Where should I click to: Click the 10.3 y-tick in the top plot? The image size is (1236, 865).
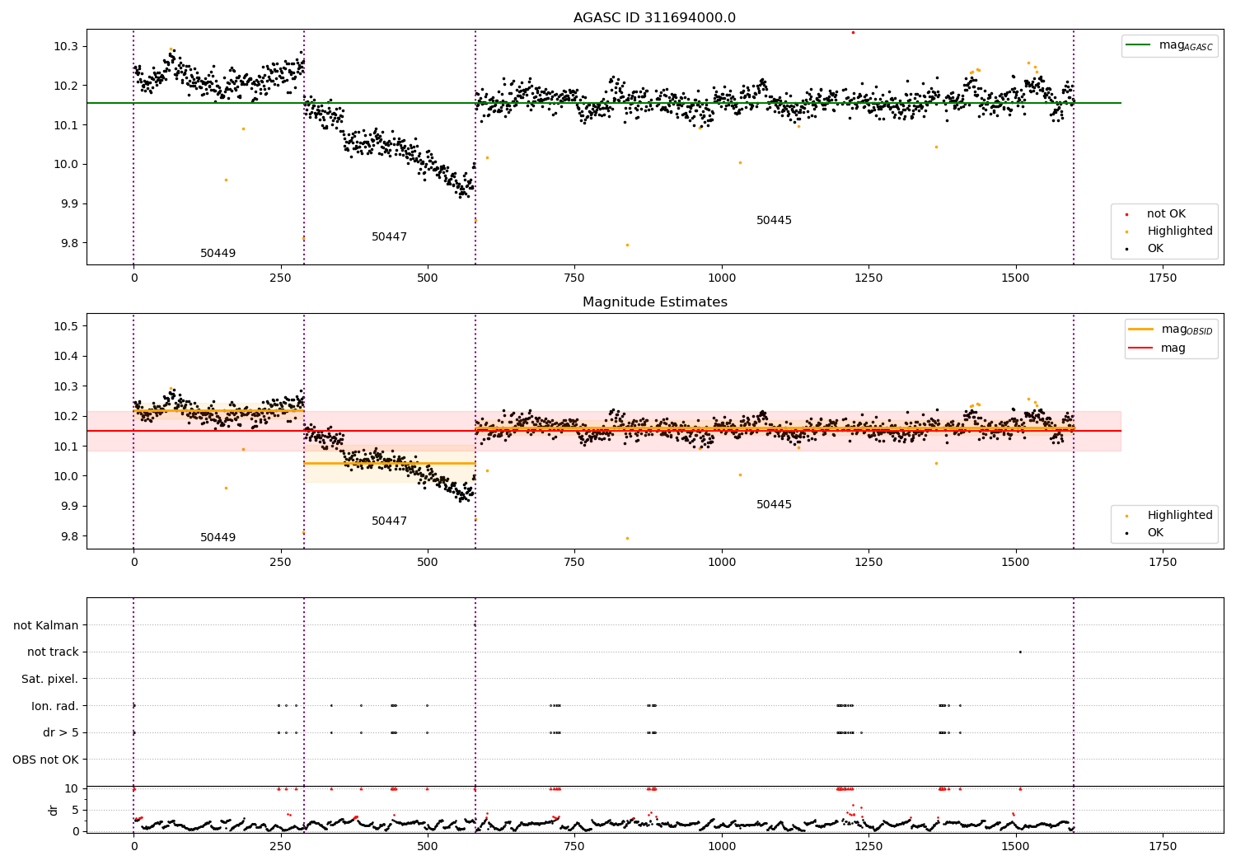65,47
